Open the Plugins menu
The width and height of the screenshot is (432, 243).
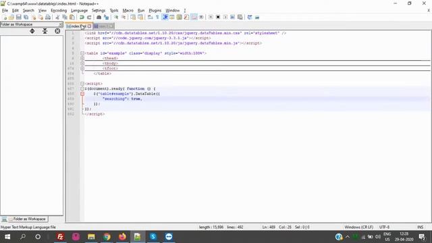(155, 11)
